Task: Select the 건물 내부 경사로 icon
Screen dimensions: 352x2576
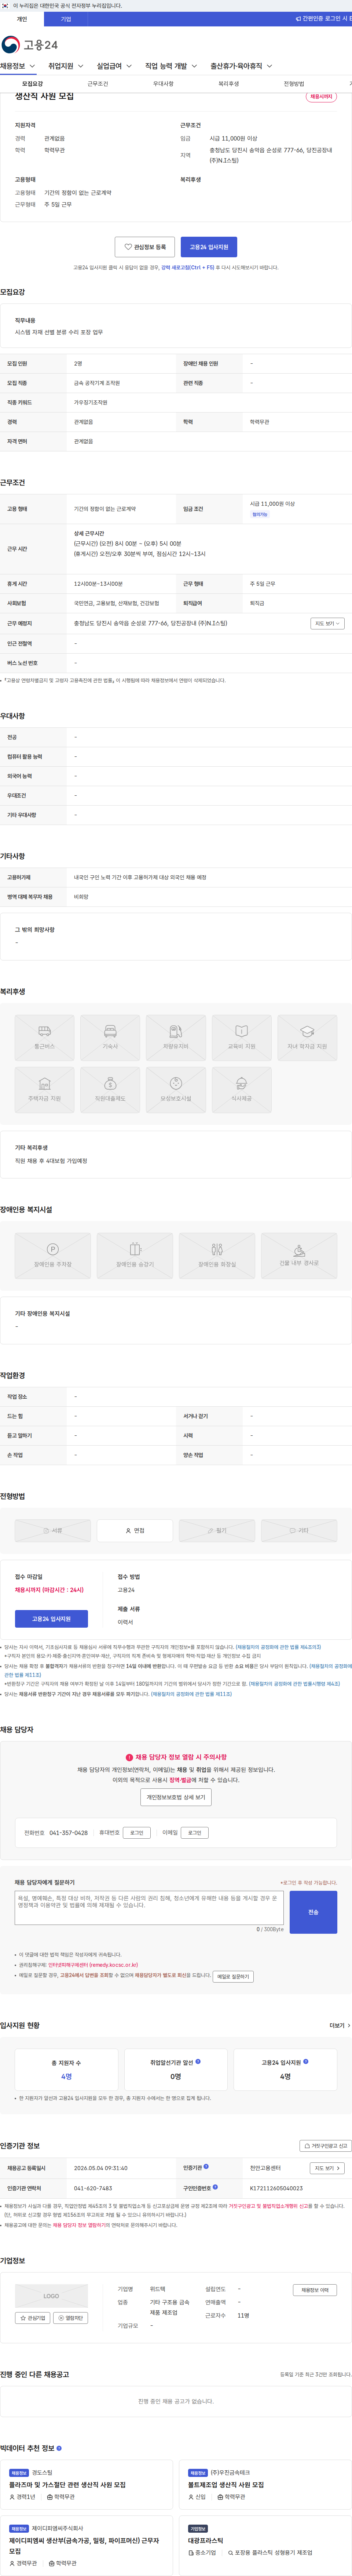Action: click(x=299, y=1256)
